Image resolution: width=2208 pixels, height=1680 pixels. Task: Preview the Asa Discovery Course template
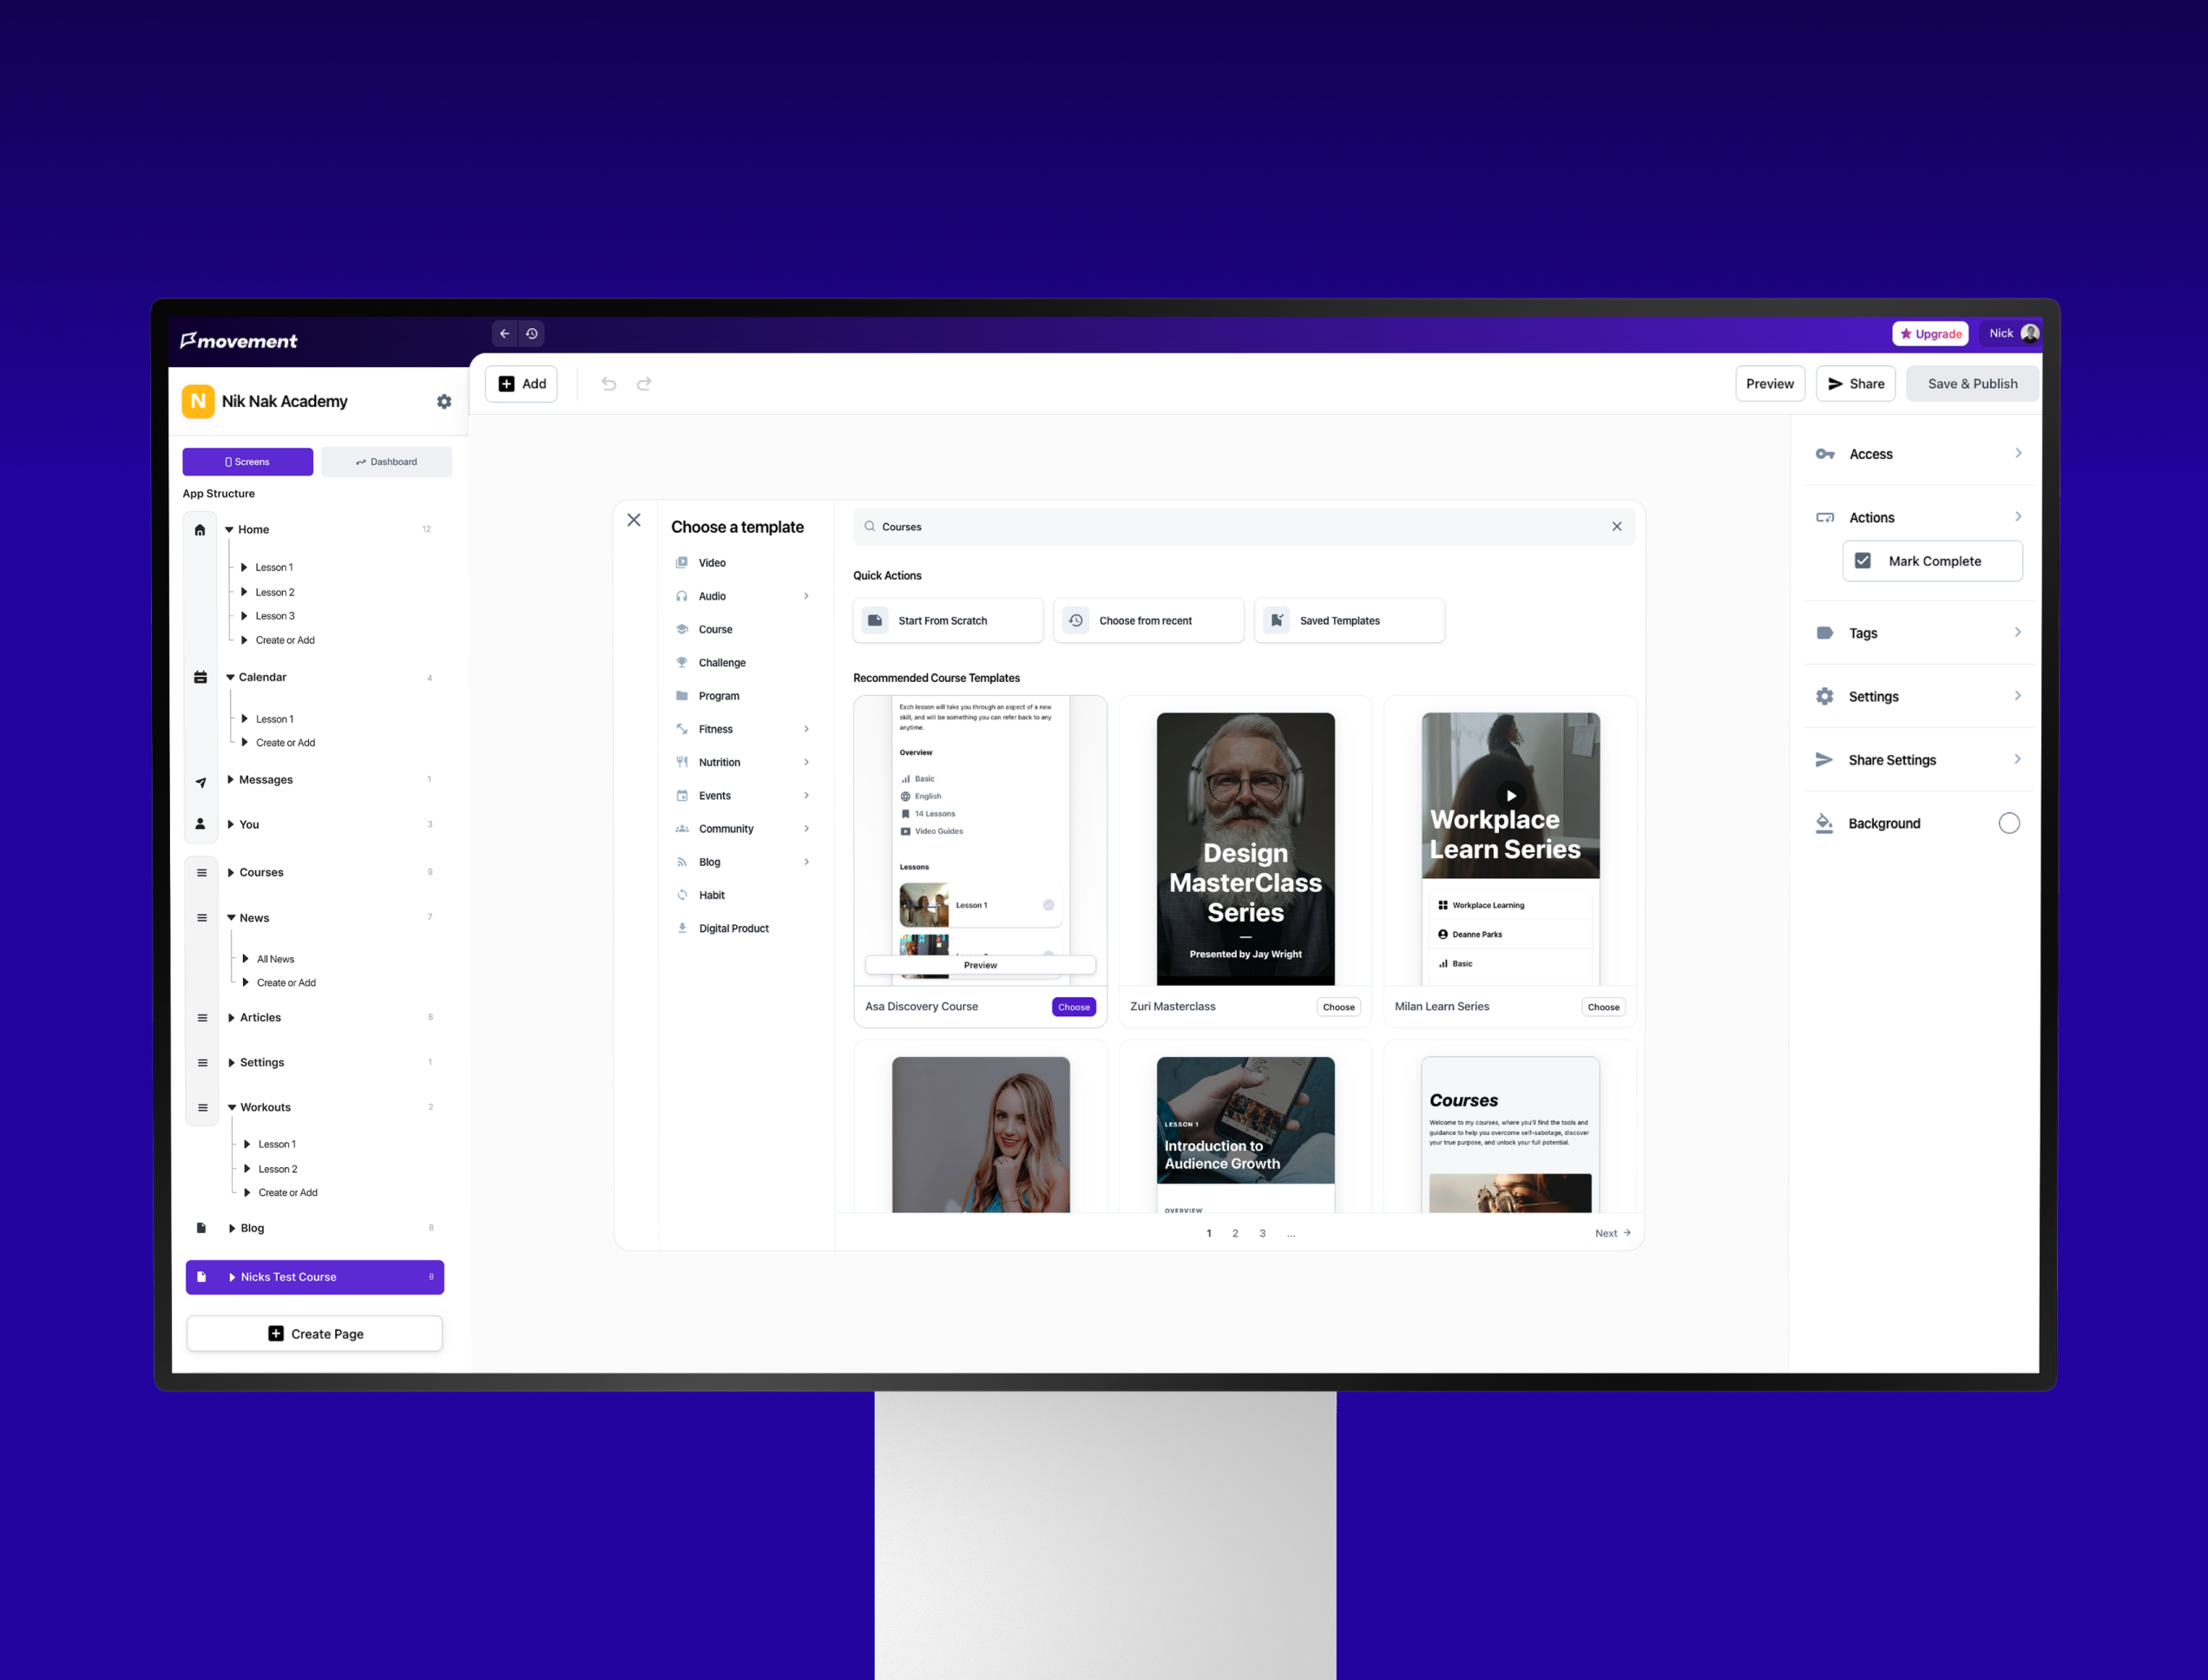pyautogui.click(x=980, y=965)
